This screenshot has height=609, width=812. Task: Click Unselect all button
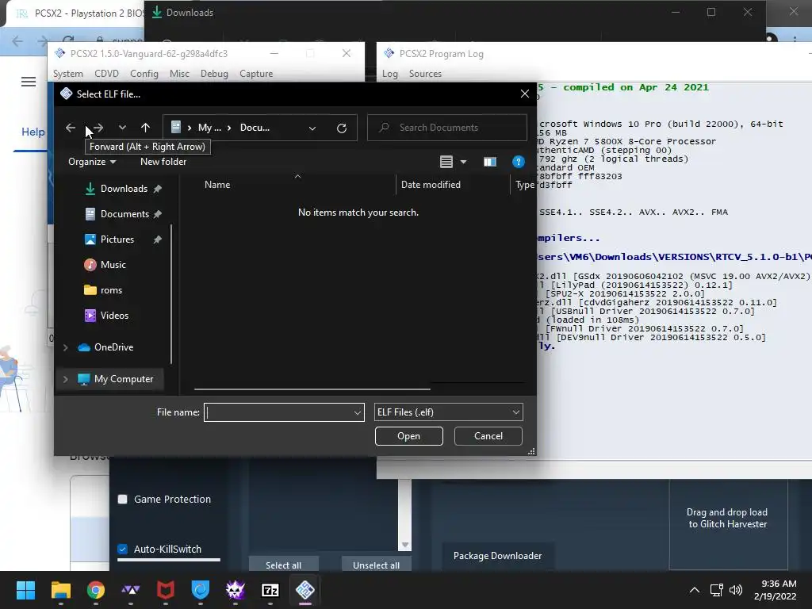pos(376,565)
